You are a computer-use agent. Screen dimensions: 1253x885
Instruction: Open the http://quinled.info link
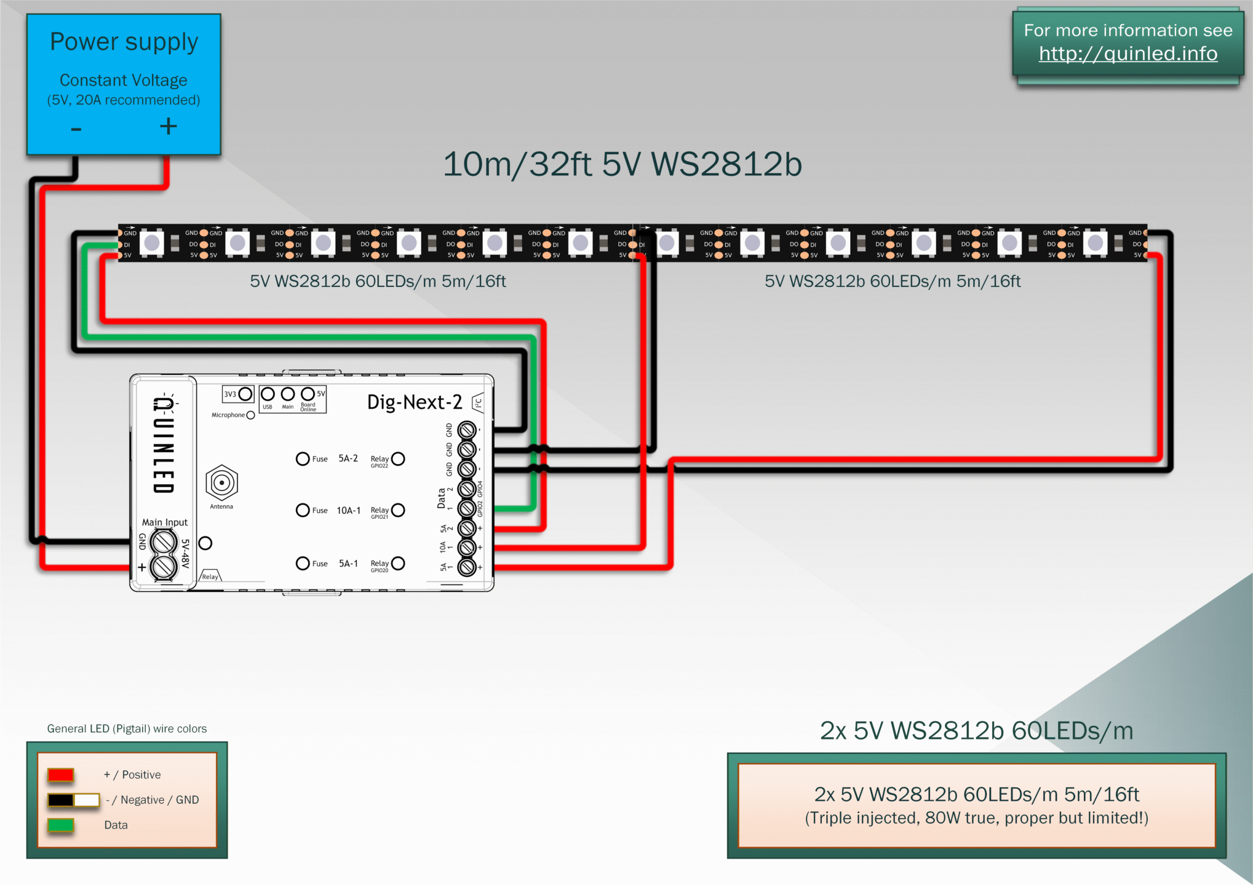tap(1128, 54)
